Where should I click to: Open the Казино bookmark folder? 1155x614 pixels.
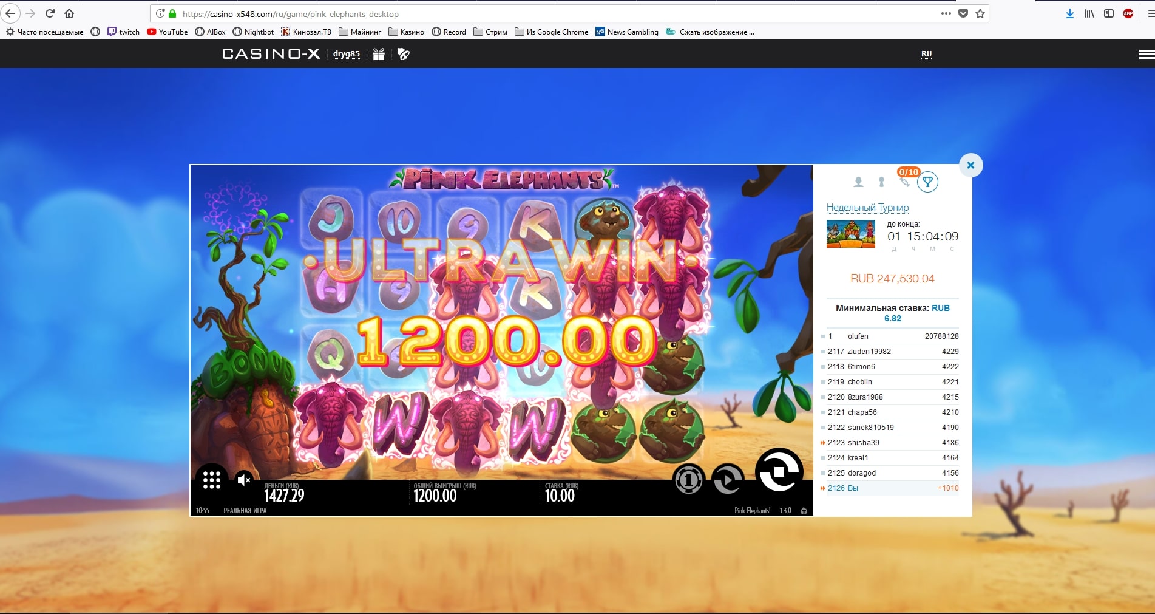(406, 32)
